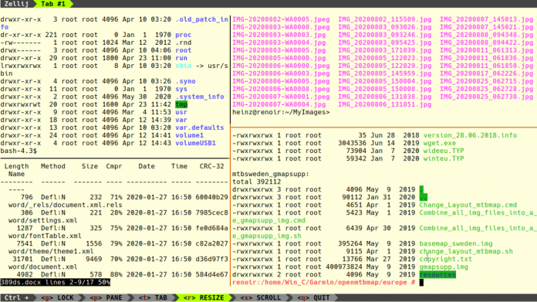Click the Zellij session label
Viewport: 537px width, 302px height.
click(x=16, y=4)
